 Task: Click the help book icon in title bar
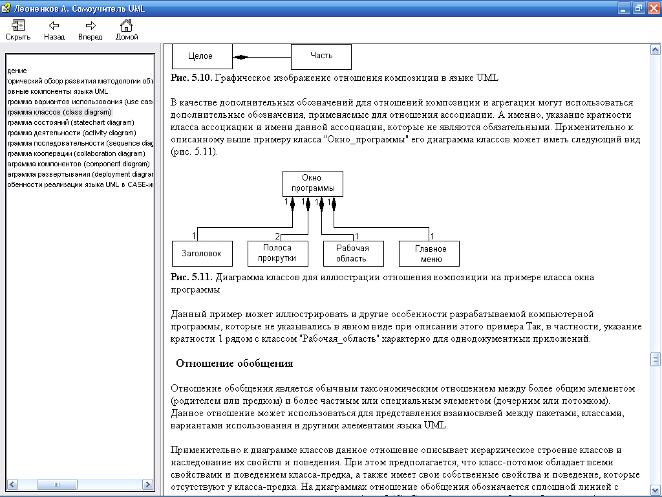6,8
